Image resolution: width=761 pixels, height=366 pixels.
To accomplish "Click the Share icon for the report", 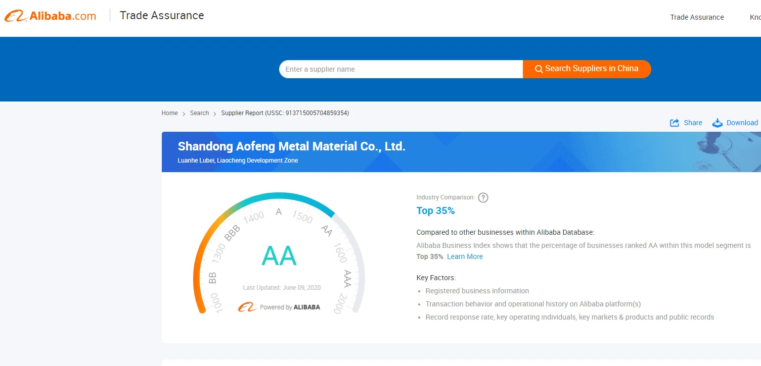I will pyautogui.click(x=675, y=123).
